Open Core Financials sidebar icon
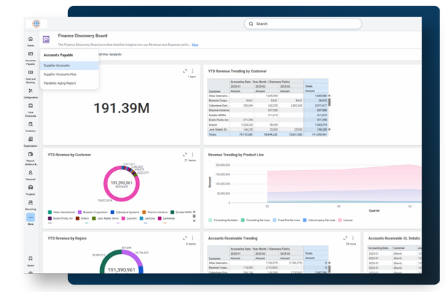 (x=31, y=106)
